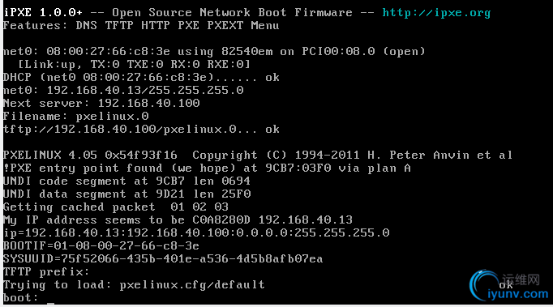
Task: Click the !PXE entry point found line
Action: pos(207,168)
